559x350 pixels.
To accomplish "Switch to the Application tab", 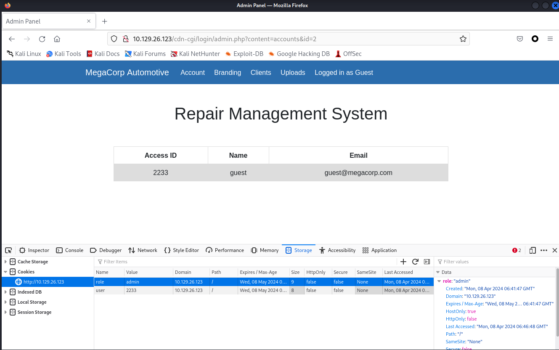I will click(x=379, y=250).
